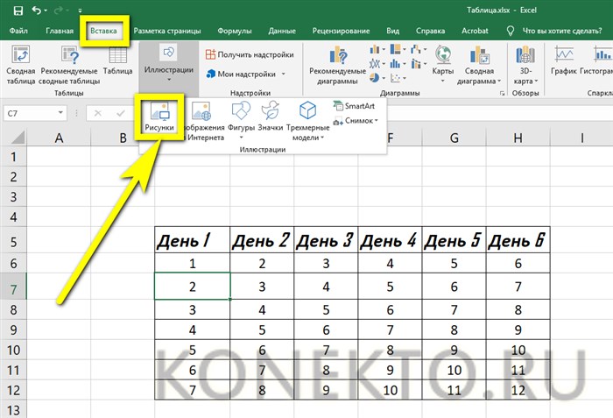Open Рекомендуемые диаграммы
613x418 pixels.
pyautogui.click(x=337, y=65)
